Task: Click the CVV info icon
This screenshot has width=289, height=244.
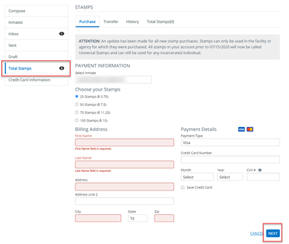Action: point(260,170)
